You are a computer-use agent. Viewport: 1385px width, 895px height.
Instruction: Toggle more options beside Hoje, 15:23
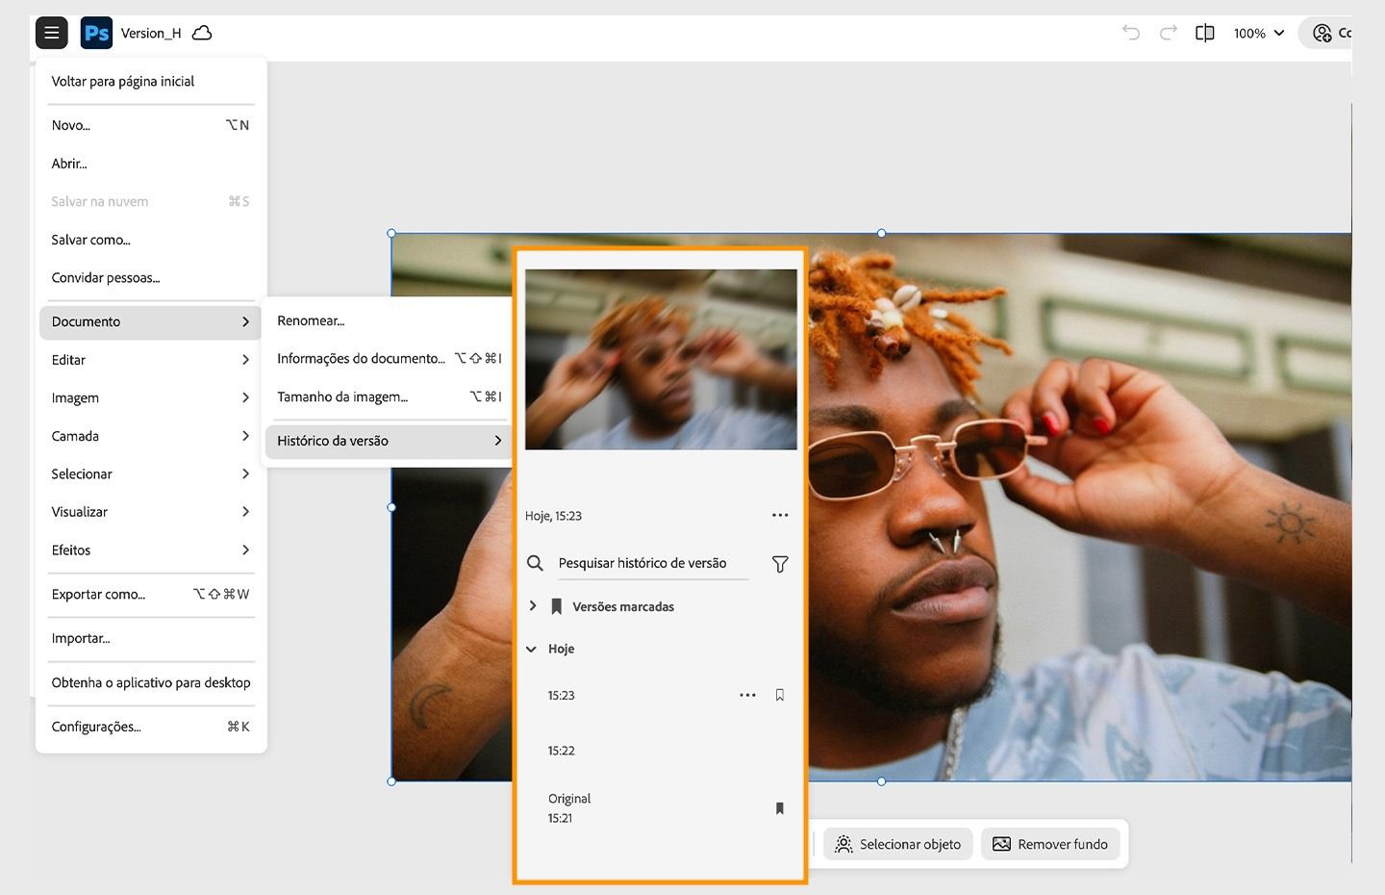[779, 515]
